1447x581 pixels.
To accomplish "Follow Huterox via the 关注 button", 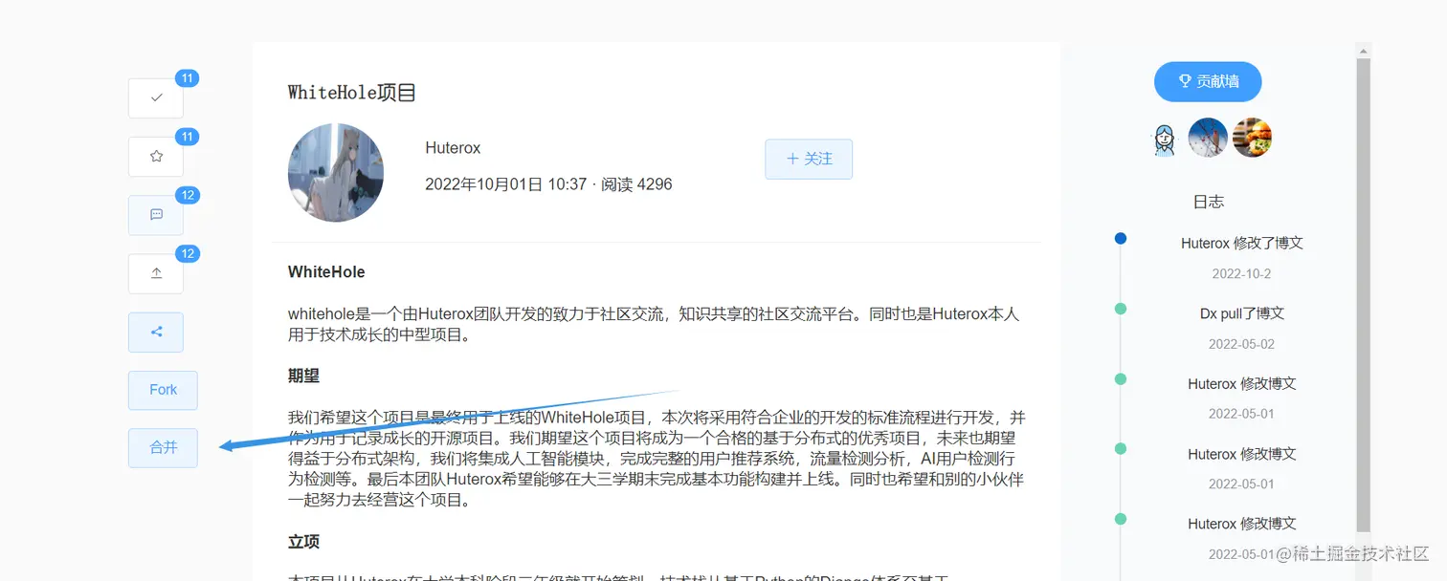I will pyautogui.click(x=809, y=159).
